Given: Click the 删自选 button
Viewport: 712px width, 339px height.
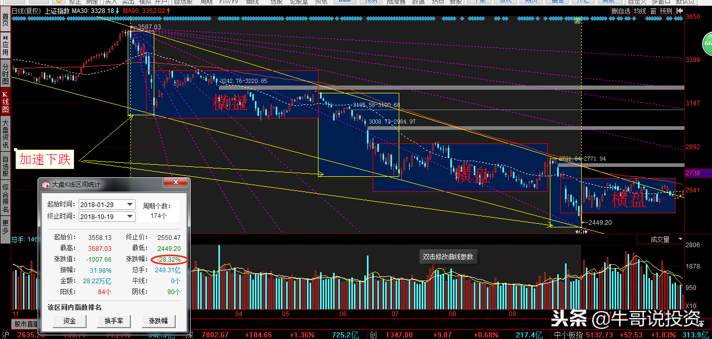Looking at the screenshot, I should tap(621, 10).
